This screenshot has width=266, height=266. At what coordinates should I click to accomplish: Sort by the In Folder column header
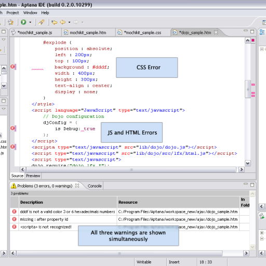tap(245, 202)
